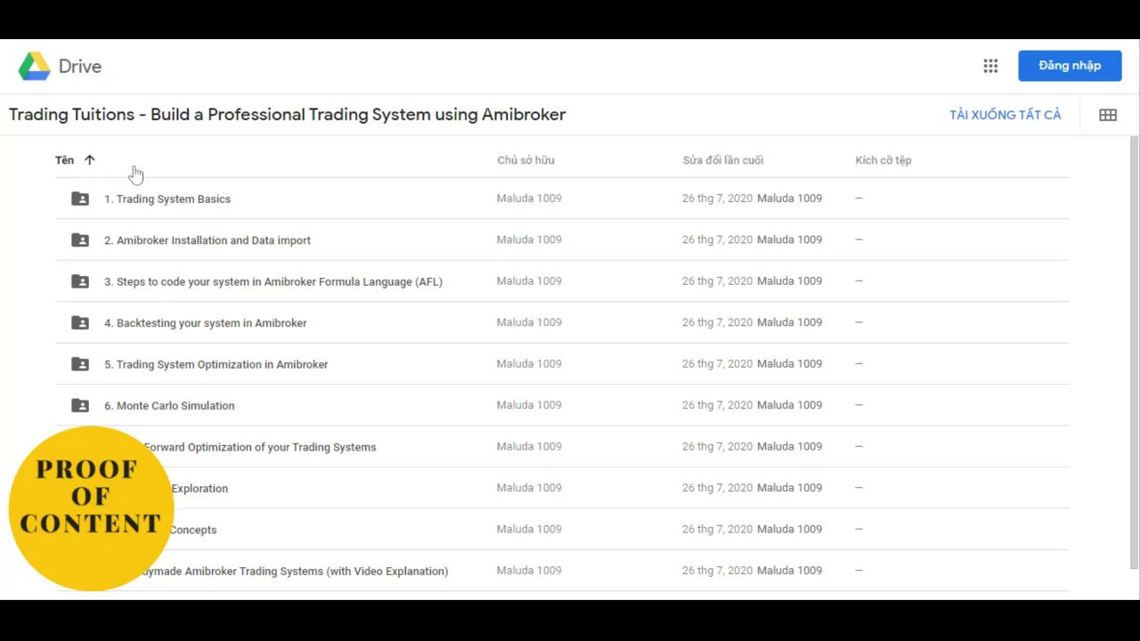Viewport: 1140px width, 641px height.
Task: Sign in with Đăng nhập button
Action: point(1070,66)
